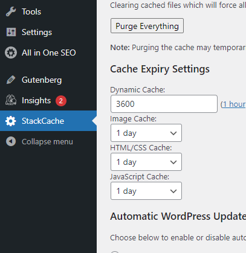This screenshot has height=253, width=246.
Task: Click the Insights icon in the sidebar
Action: pos(11,100)
